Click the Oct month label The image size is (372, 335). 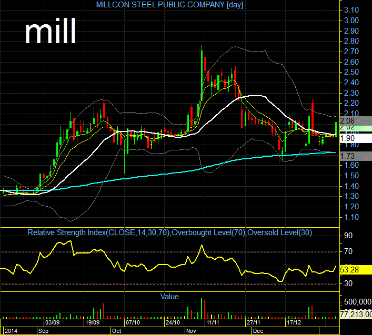click(x=116, y=331)
